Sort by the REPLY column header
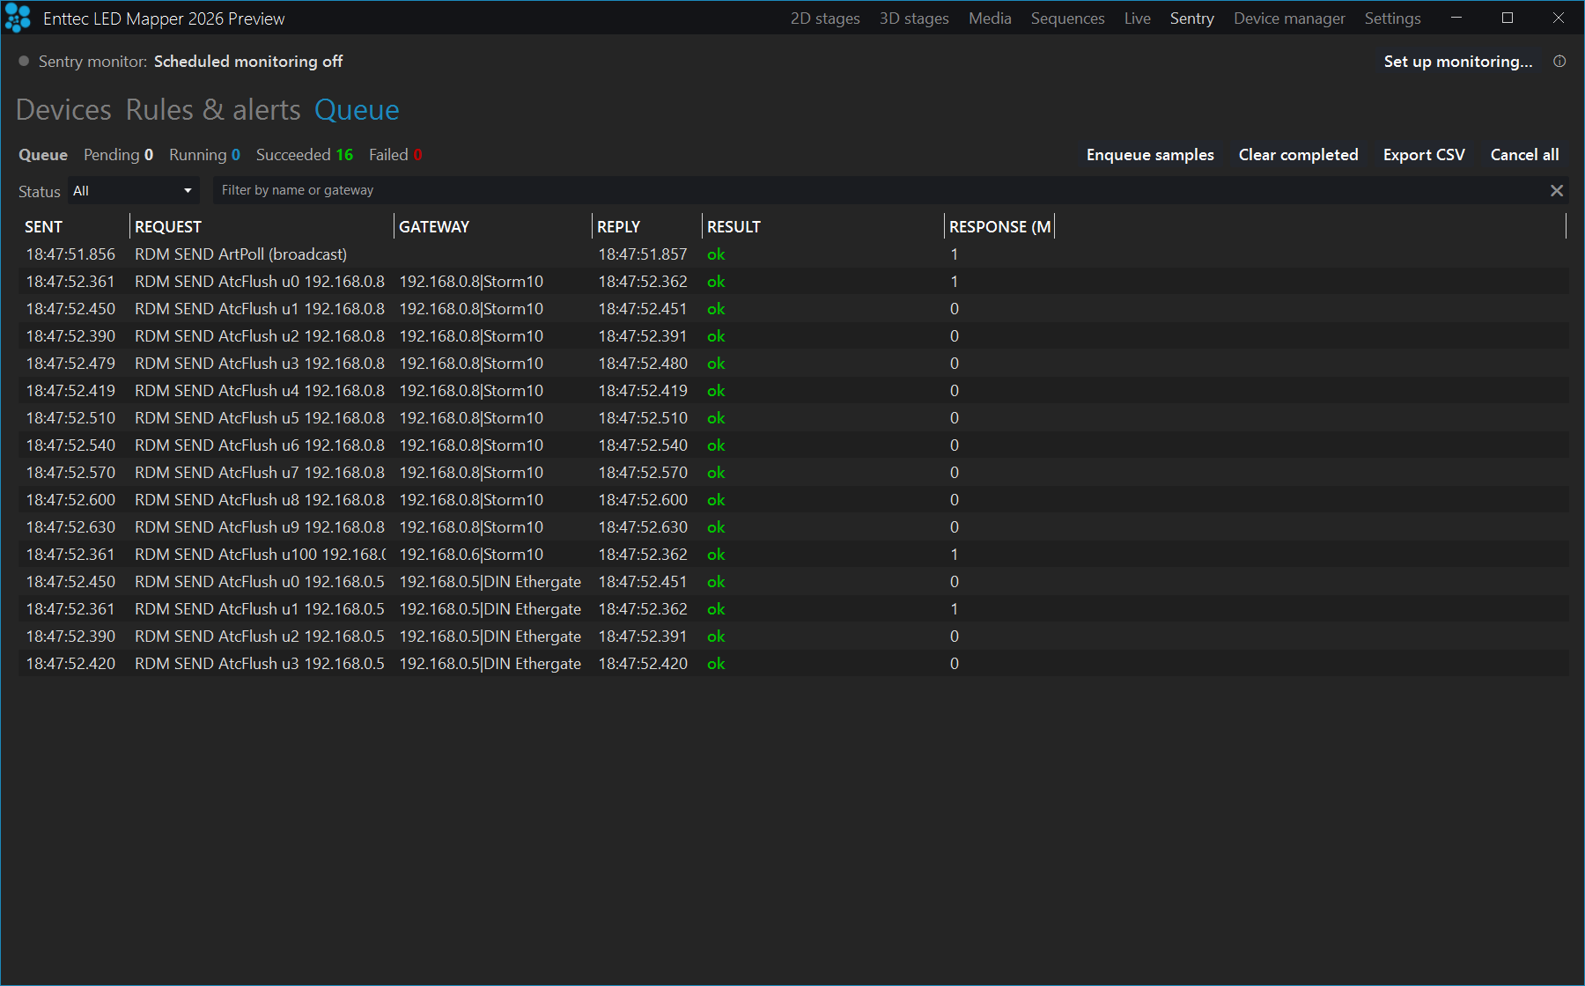Viewport: 1585px width, 986px height. [647, 227]
